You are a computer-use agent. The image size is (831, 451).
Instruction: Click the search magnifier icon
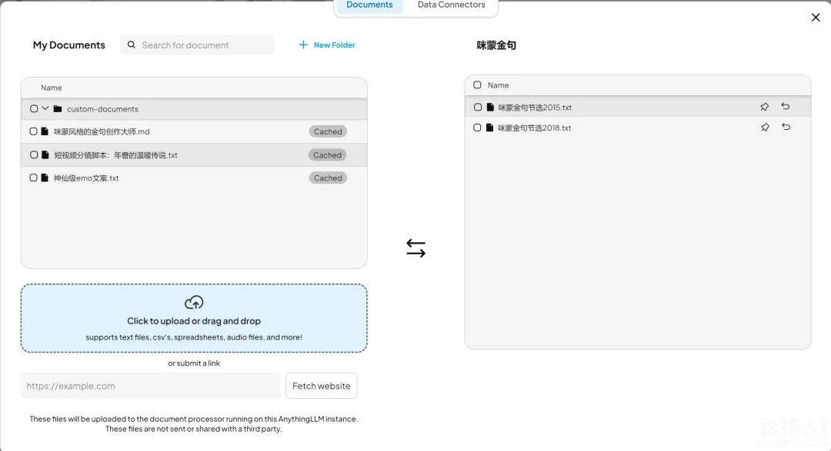pyautogui.click(x=132, y=45)
